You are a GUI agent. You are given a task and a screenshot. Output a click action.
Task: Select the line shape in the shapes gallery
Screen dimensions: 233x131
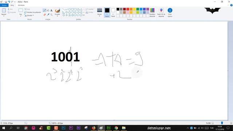click(x=64, y=9)
